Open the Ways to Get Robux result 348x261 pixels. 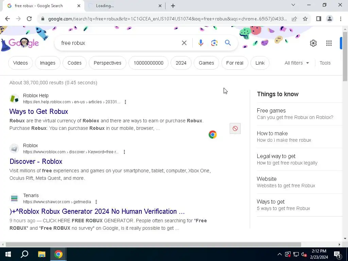coord(39,111)
